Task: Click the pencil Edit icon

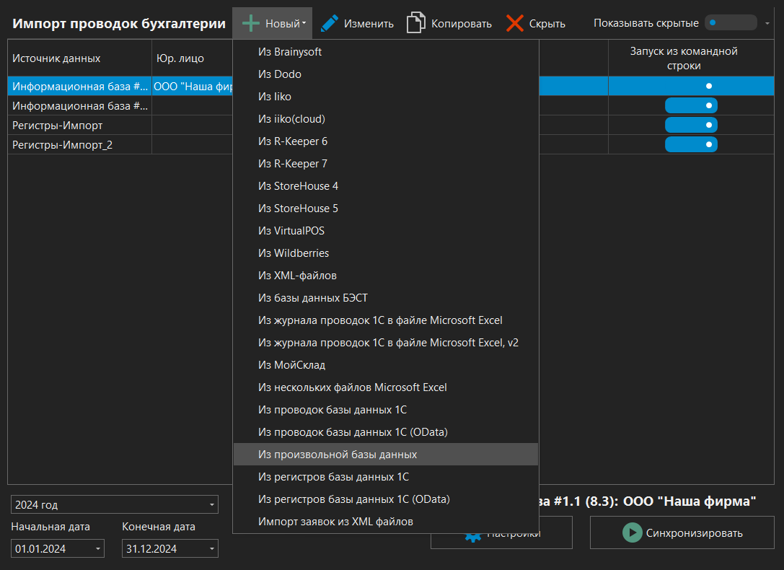Action: 330,23
